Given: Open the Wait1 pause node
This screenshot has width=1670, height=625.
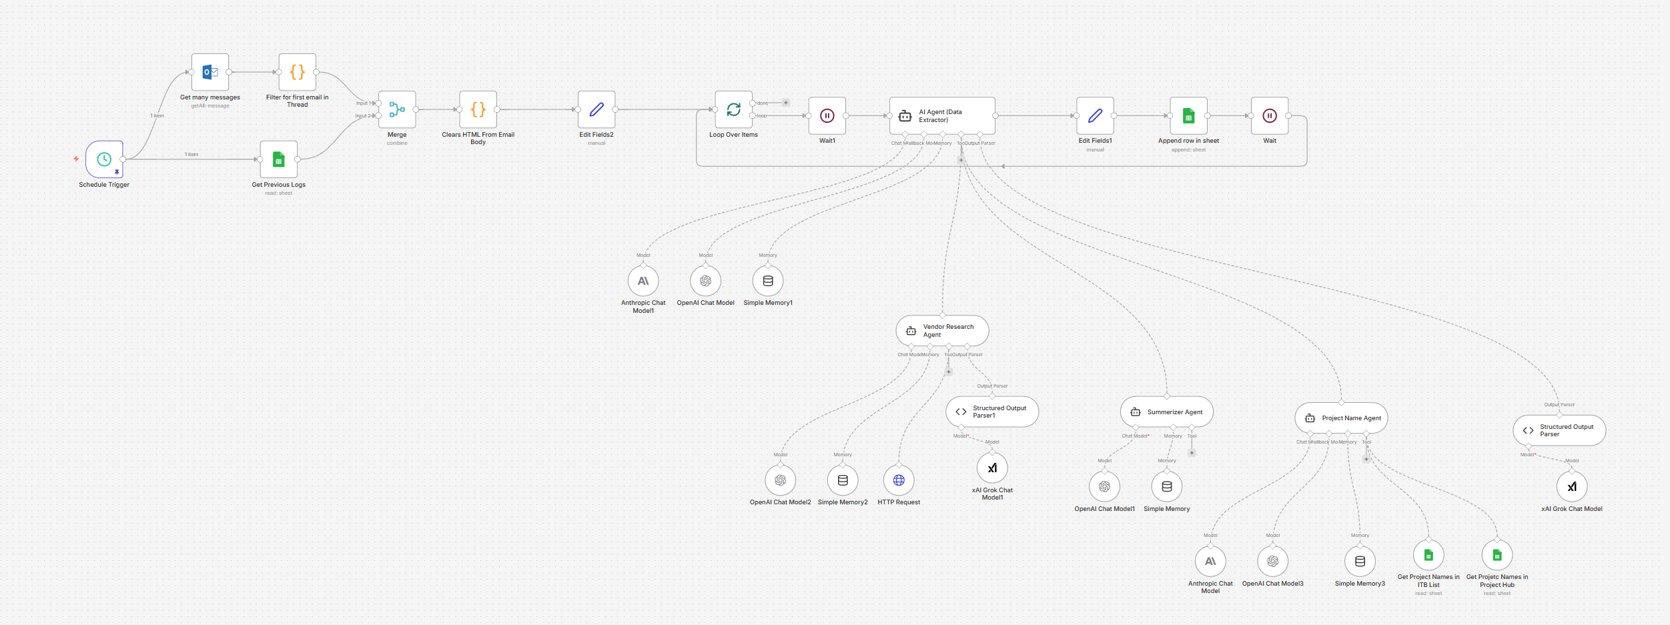Looking at the screenshot, I should 827,115.
